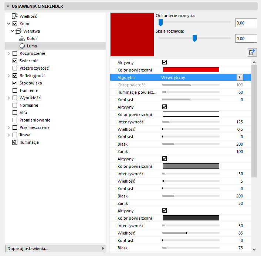The image size is (261, 256).
Task: Select the Warstwa layers icon
Action: [18, 31]
